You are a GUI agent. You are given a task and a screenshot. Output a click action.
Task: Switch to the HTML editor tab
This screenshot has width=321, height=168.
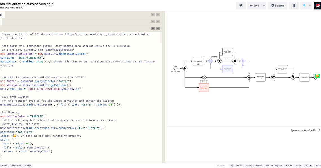point(2,14)
